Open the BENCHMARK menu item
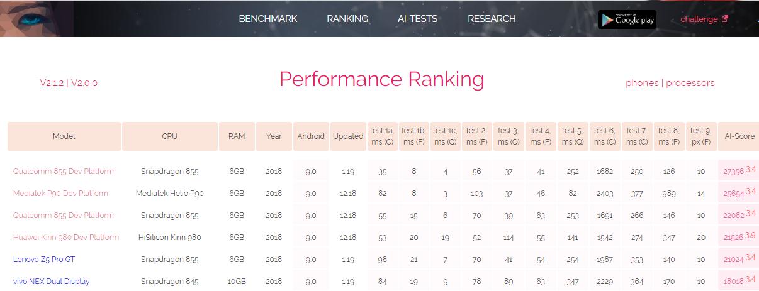759x291 pixels. 268,19
